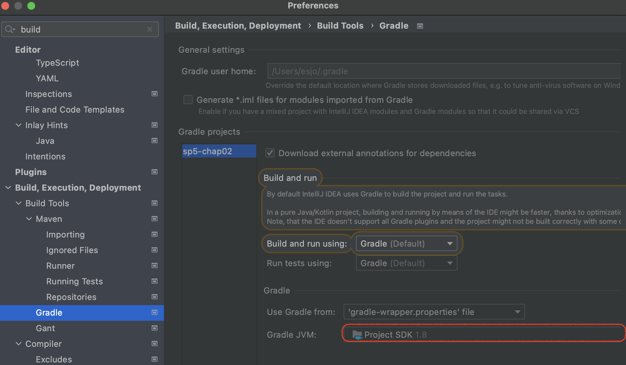Collapse the Maven tree node
Screen dimensions: 626x365
[x=29, y=219]
